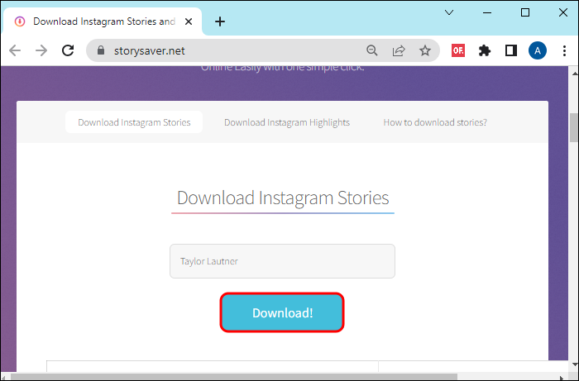This screenshot has width=579, height=381.
Task: Close the Download Instagram Stories tab
Action: click(189, 21)
